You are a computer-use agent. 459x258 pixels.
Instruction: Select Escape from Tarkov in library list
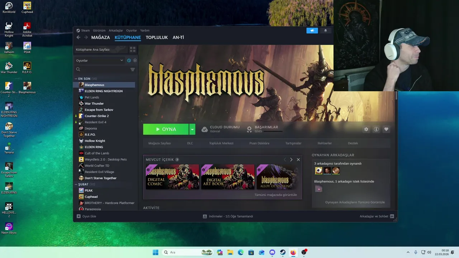(x=104, y=110)
